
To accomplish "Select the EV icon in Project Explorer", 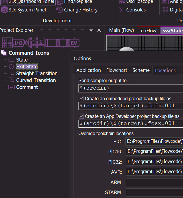I will tap(74, 43).
